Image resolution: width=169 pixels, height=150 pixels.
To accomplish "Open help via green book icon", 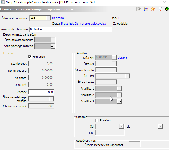I will pos(167,9).
